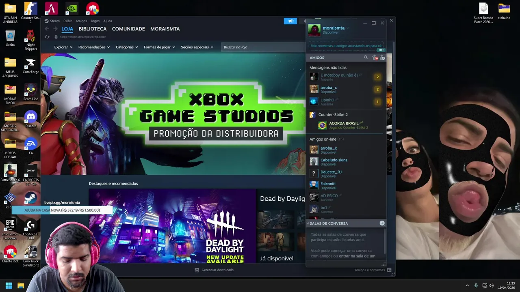Create a new chat room with plus icon
The height and width of the screenshot is (292, 520).
pyautogui.click(x=382, y=223)
